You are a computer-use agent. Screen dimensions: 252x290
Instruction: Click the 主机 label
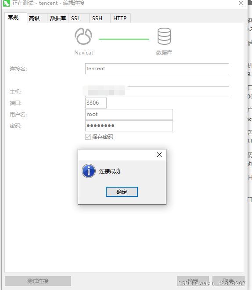[15, 92]
